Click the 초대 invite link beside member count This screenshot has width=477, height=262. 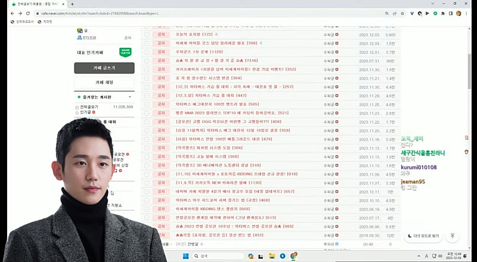pos(128,38)
